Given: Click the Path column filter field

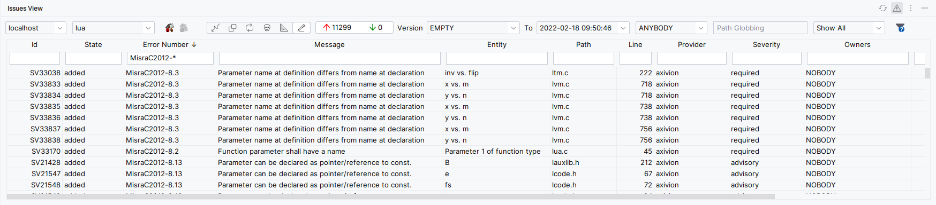Looking at the screenshot, I should pos(584,58).
